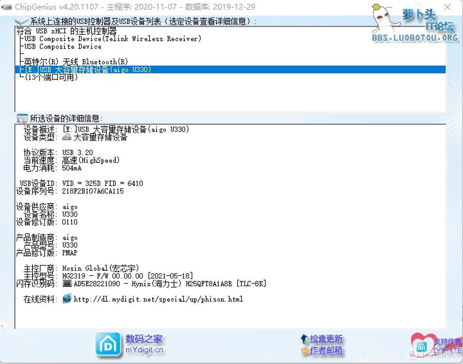
Task: Open 作者邮箱 author email link
Action: click(326, 350)
